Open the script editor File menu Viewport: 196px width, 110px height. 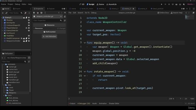[70, 13]
